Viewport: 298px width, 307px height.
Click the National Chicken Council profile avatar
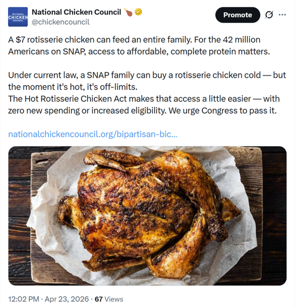click(x=18, y=17)
